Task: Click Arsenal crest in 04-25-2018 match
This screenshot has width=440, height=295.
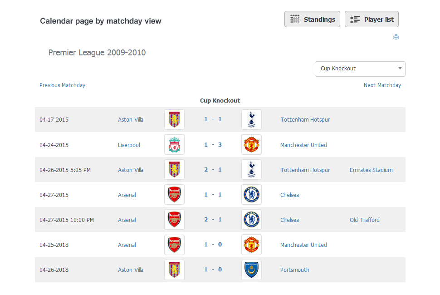Action: point(174,245)
